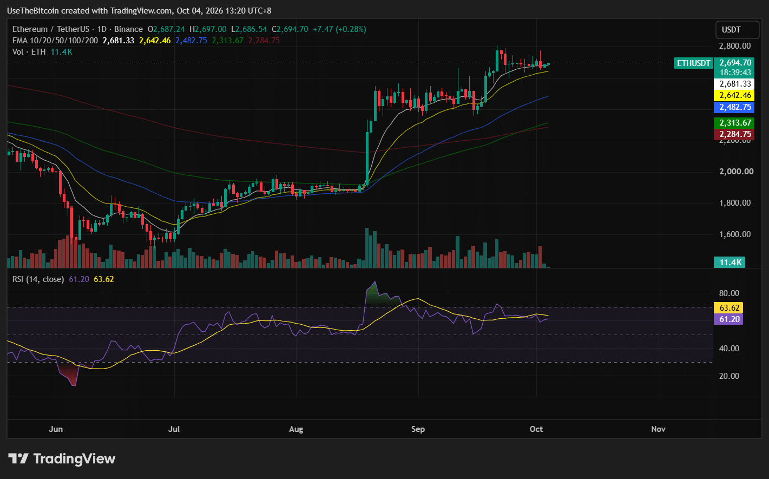
Task: Click the Jul label on time axis
Action: (174, 429)
